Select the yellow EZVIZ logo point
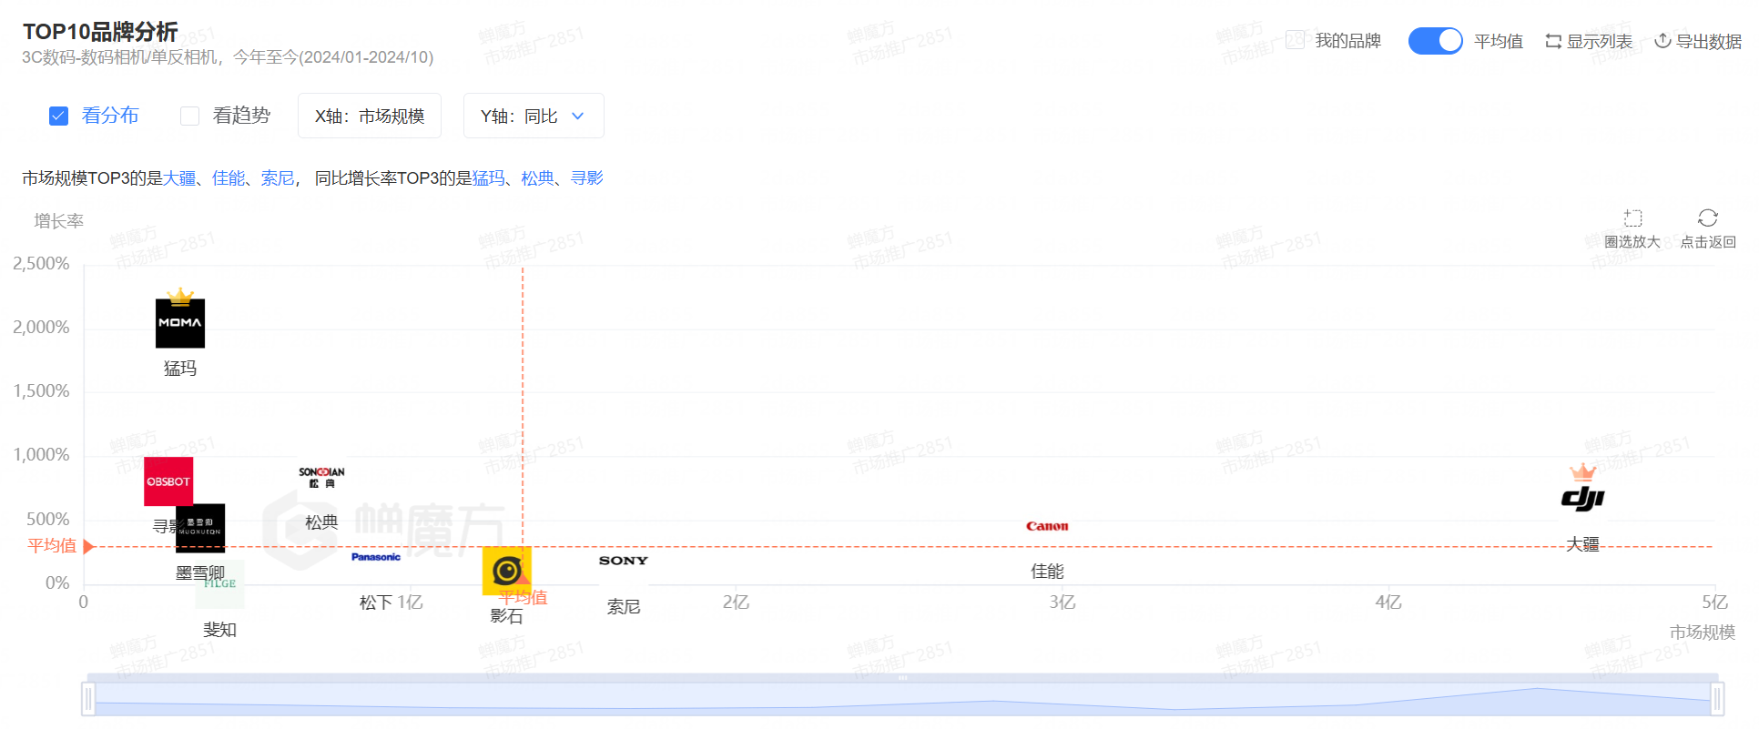 (506, 571)
